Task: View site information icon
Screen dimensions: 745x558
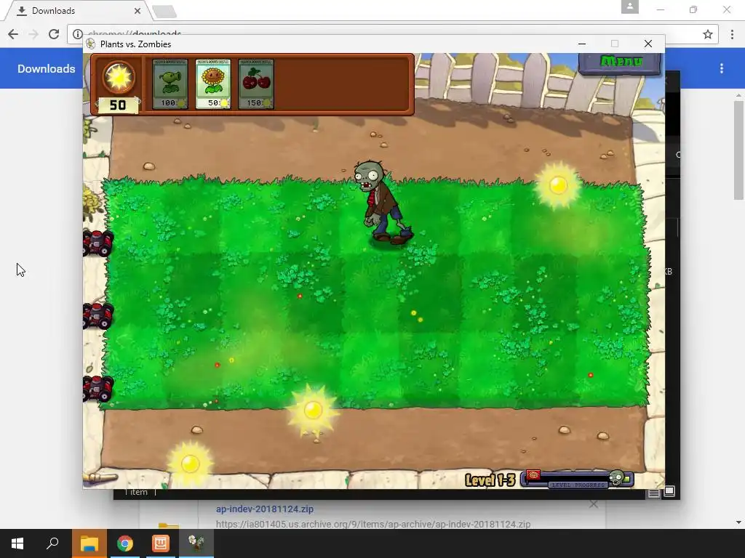Action: tap(77, 34)
